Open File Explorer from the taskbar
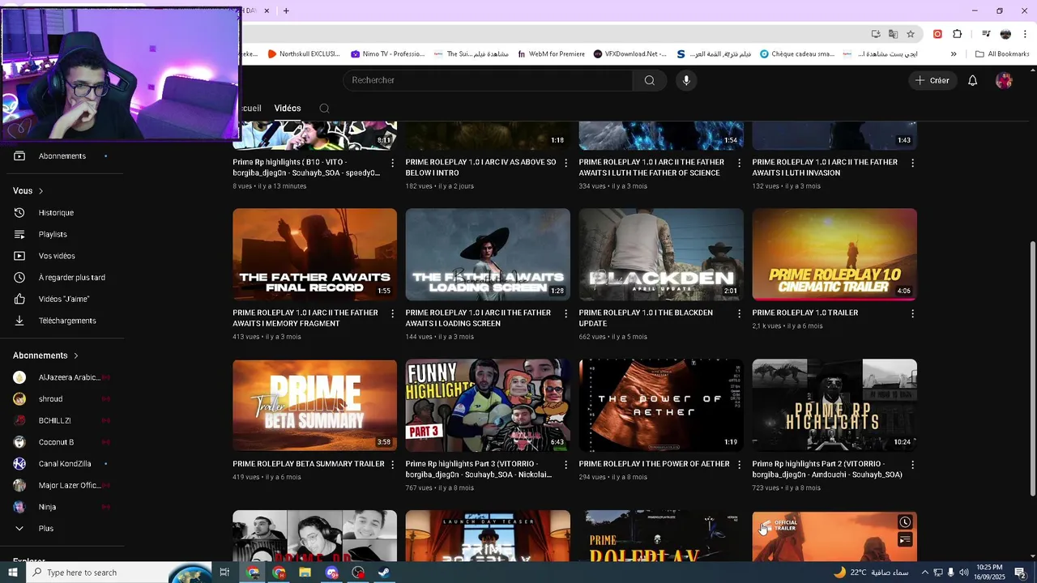Screen dimensions: 1037x583 [x=305, y=572]
